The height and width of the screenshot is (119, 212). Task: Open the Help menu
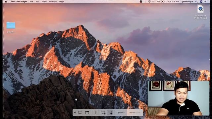coord(61,2)
